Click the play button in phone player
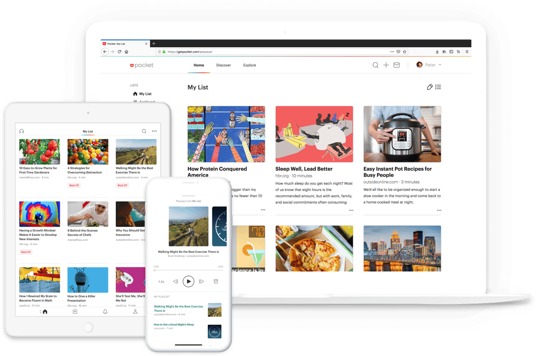This screenshot has height=356, width=541. tap(188, 281)
